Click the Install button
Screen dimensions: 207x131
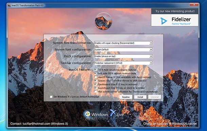coord(140,97)
